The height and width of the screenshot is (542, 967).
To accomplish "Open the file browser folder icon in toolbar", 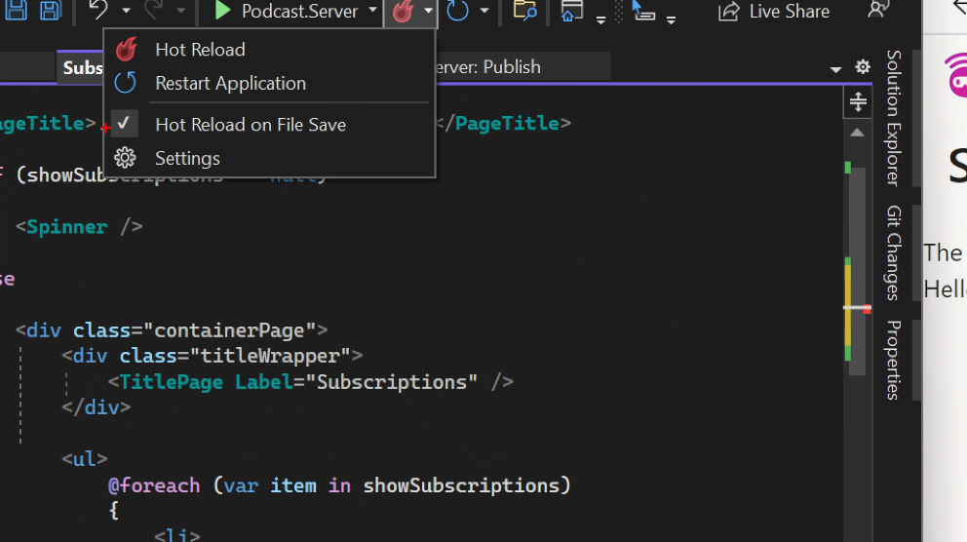I will (524, 12).
